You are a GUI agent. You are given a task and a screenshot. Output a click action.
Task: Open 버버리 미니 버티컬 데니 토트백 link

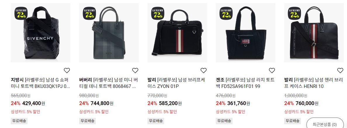point(109,83)
